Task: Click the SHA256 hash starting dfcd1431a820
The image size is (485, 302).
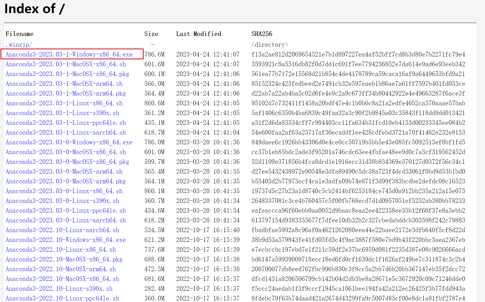Action: point(358,279)
